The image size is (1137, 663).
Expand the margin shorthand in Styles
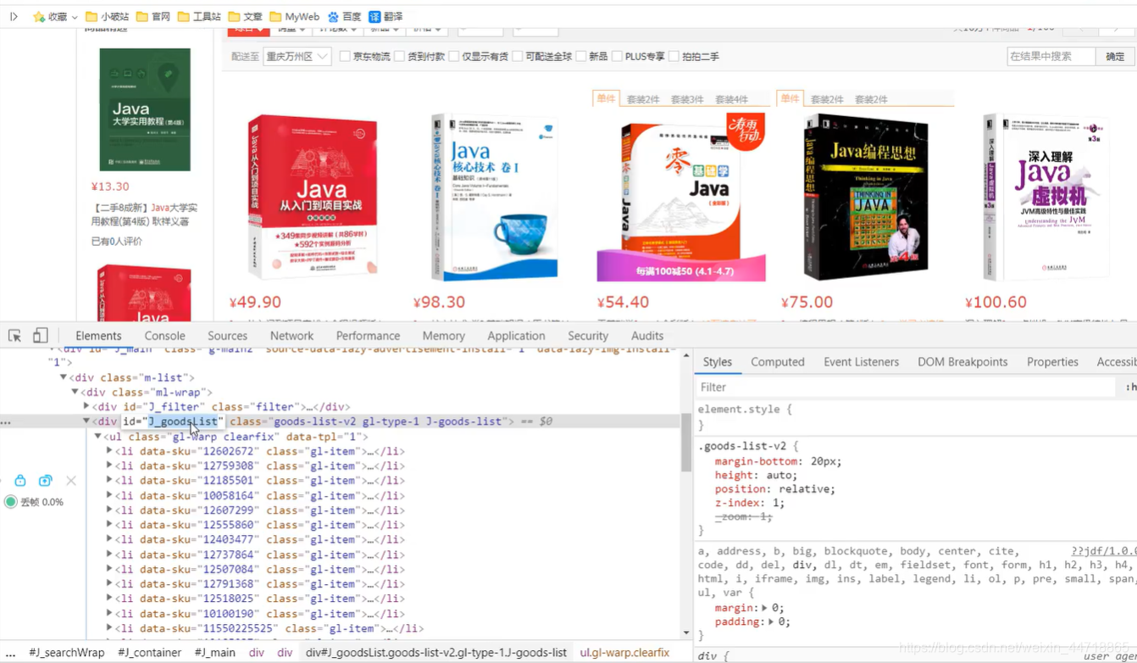tap(764, 608)
